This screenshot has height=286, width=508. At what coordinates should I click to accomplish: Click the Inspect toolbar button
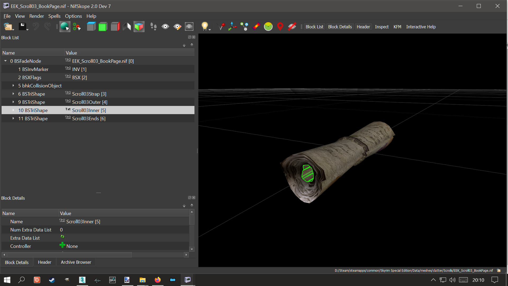(x=382, y=27)
